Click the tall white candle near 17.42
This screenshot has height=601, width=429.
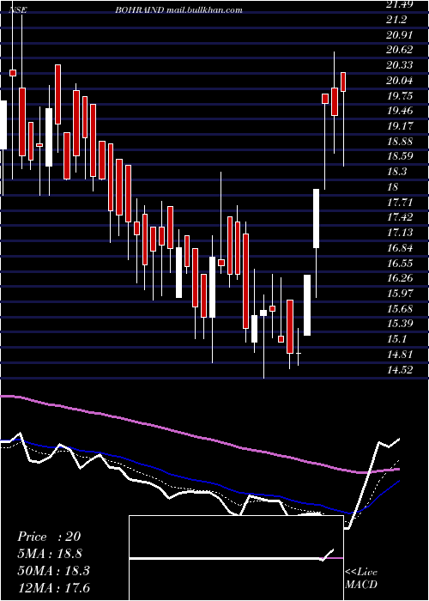click(x=317, y=218)
